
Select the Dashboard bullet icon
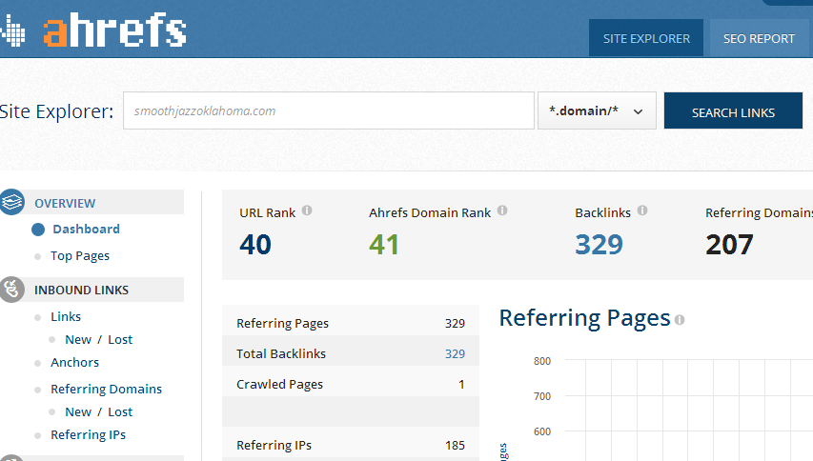coord(38,230)
